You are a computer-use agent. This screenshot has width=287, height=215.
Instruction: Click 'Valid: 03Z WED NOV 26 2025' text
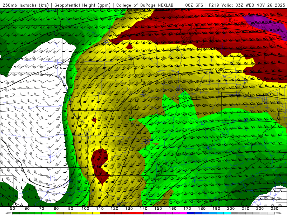253,5
